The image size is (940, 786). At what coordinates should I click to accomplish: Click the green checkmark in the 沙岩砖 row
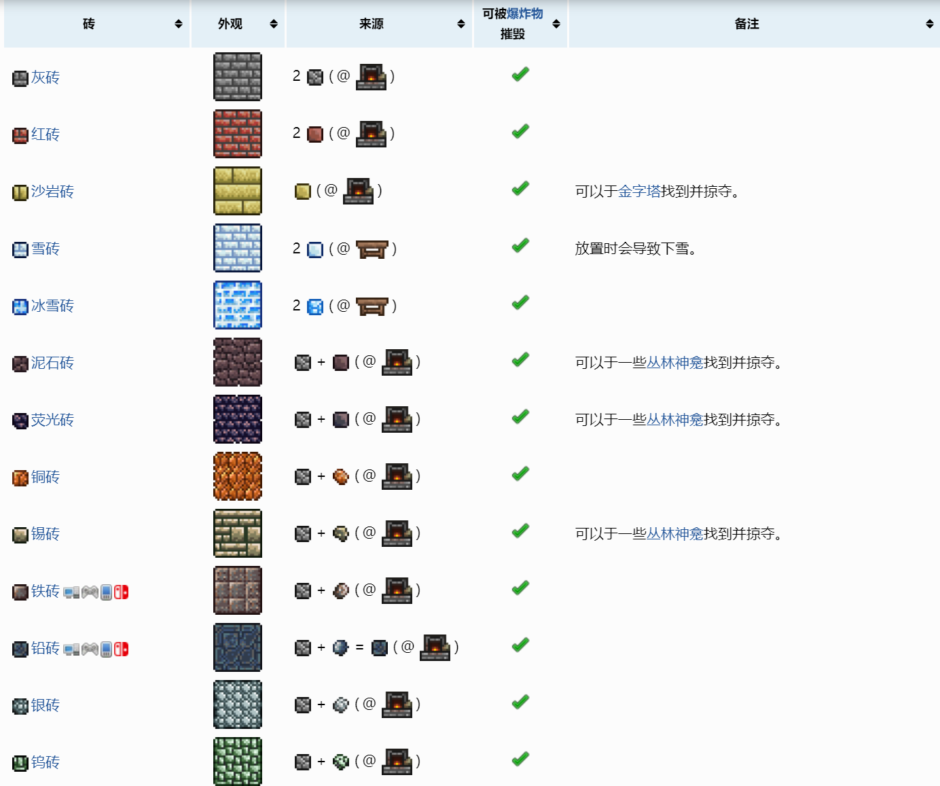click(x=520, y=189)
